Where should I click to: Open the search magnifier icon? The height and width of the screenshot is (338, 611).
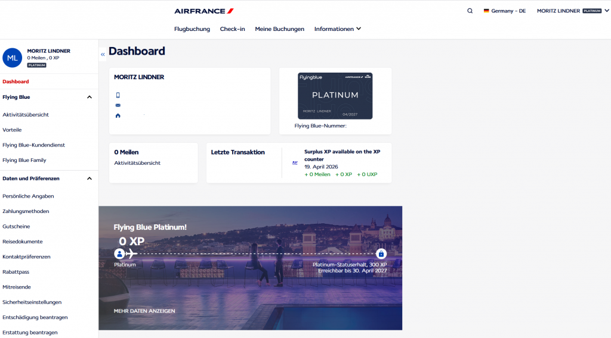470,11
